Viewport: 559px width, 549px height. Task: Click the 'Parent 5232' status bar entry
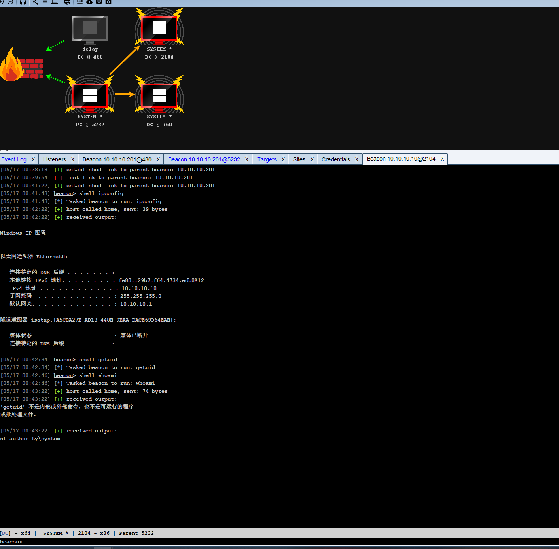pos(136,533)
